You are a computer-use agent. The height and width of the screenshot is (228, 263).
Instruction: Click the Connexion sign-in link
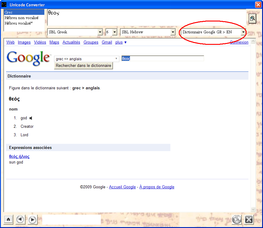[x=239, y=42]
